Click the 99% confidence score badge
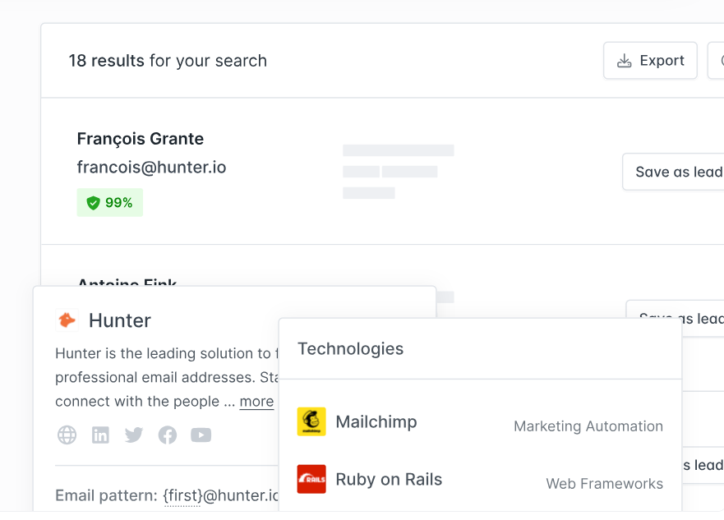The width and height of the screenshot is (724, 520). [110, 203]
